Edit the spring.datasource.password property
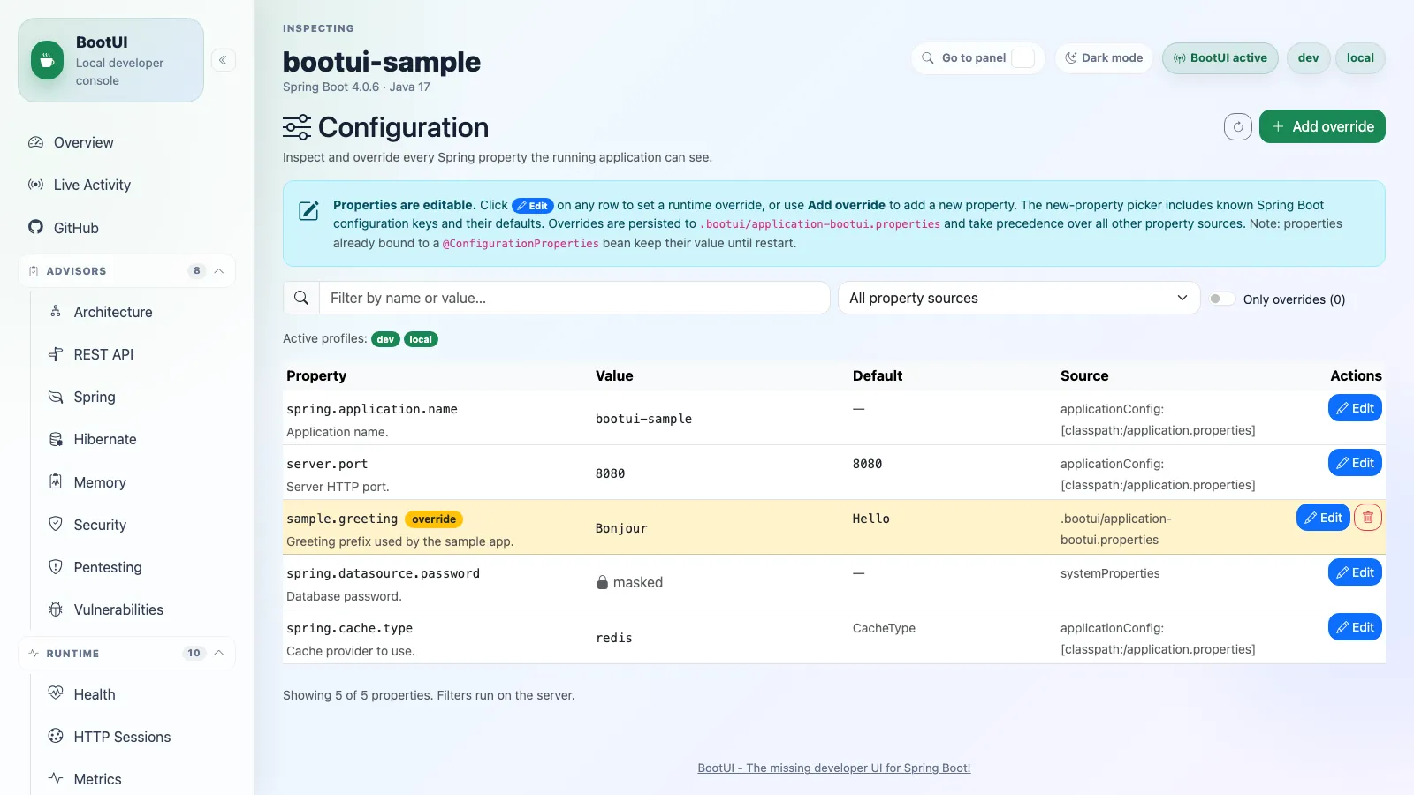 1355,572
